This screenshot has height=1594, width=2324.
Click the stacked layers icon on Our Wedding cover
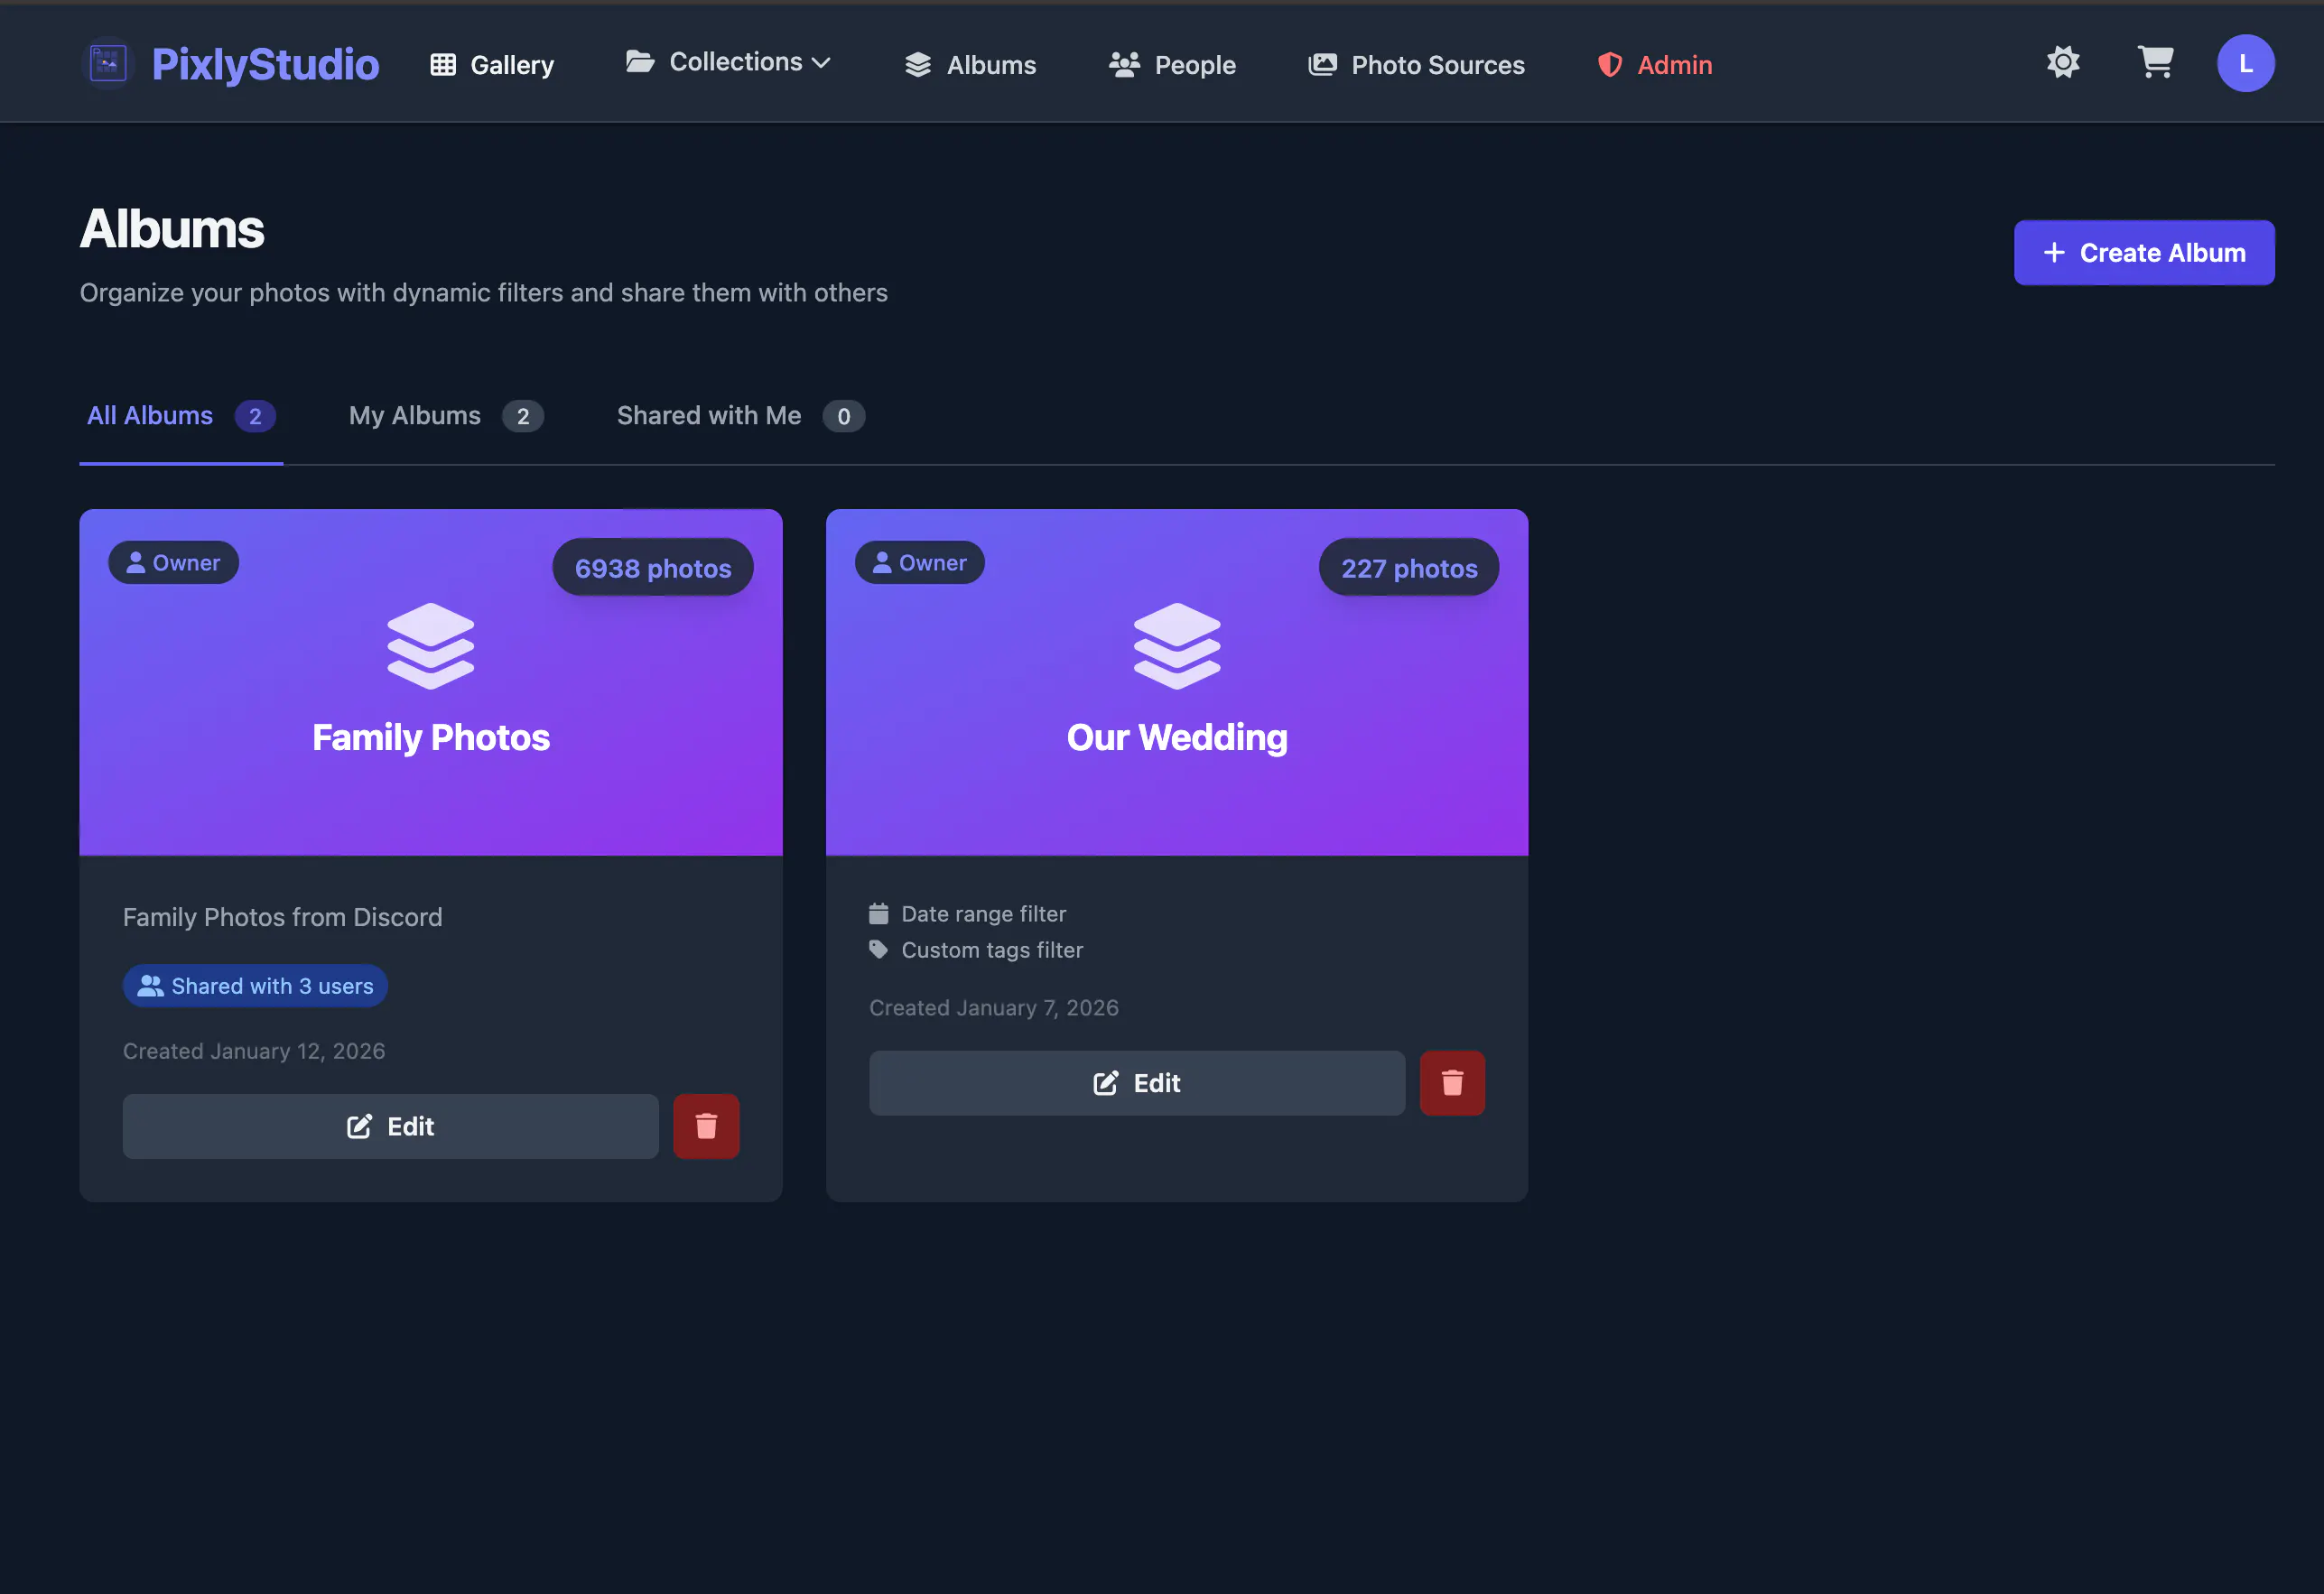tap(1177, 646)
